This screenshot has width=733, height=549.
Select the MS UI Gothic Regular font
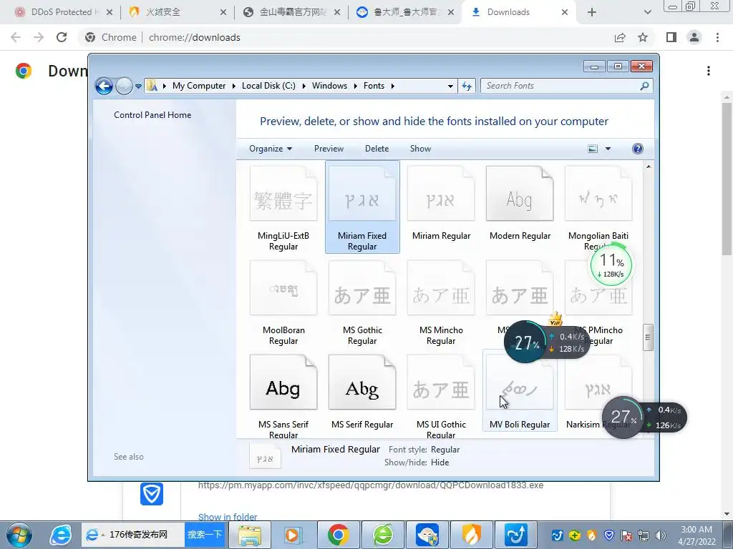coord(441,396)
